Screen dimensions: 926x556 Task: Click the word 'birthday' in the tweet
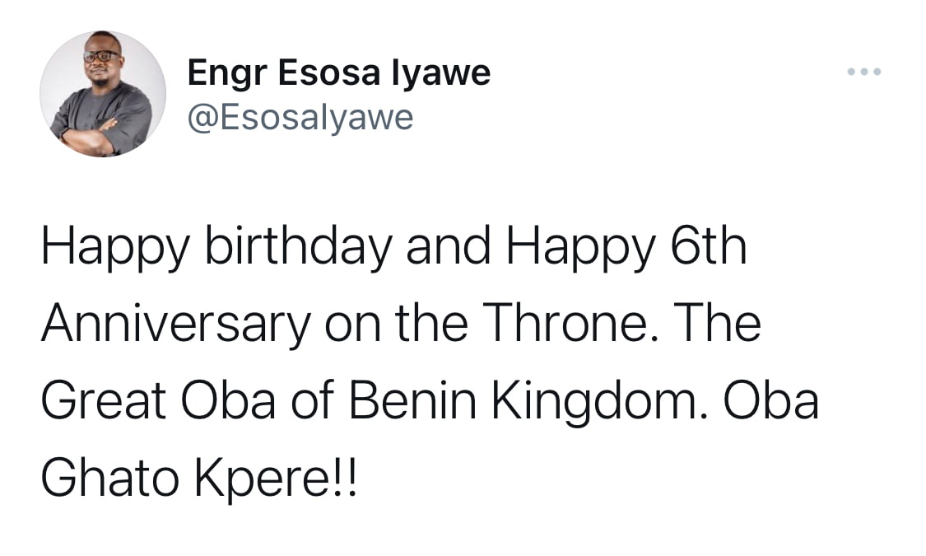coord(298,247)
